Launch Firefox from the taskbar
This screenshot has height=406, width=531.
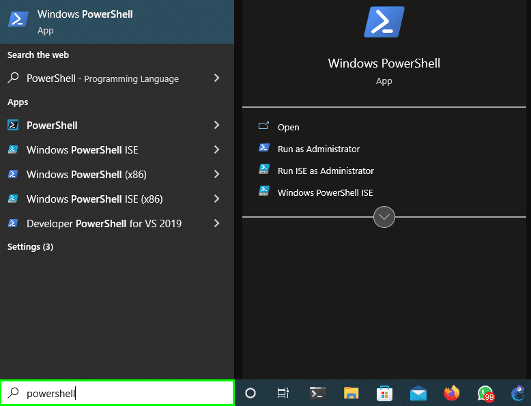pos(452,393)
